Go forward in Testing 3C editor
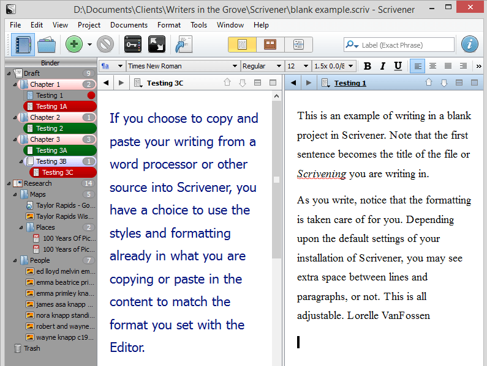Image resolution: width=487 pixels, height=366 pixels. click(121, 82)
